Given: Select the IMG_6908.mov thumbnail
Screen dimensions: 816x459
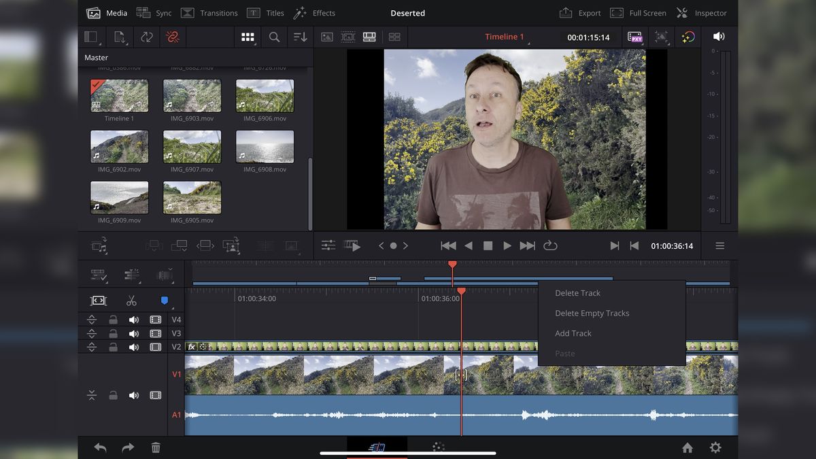Looking at the screenshot, I should click(265, 146).
